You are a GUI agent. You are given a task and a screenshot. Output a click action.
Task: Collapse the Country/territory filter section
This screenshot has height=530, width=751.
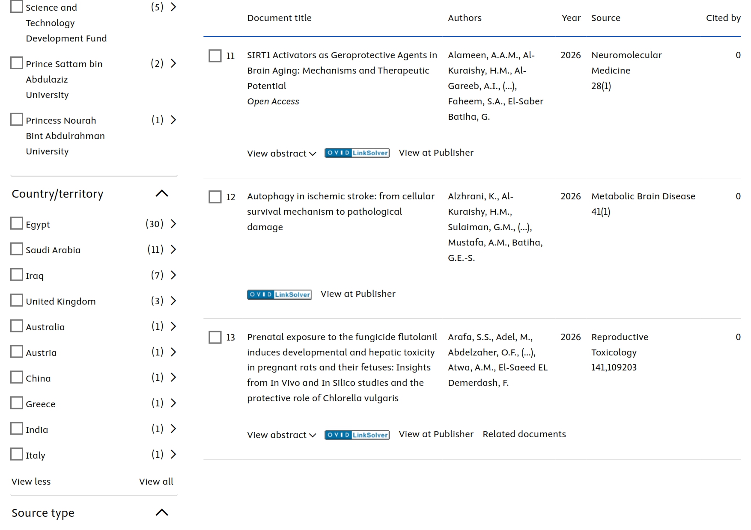pos(162,194)
